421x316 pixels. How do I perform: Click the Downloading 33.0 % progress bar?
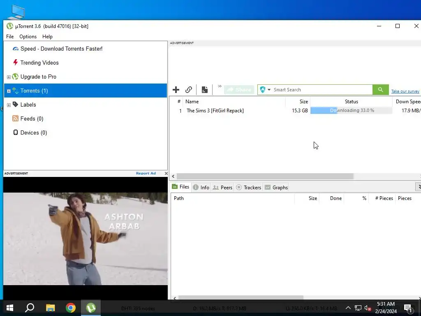tap(351, 110)
